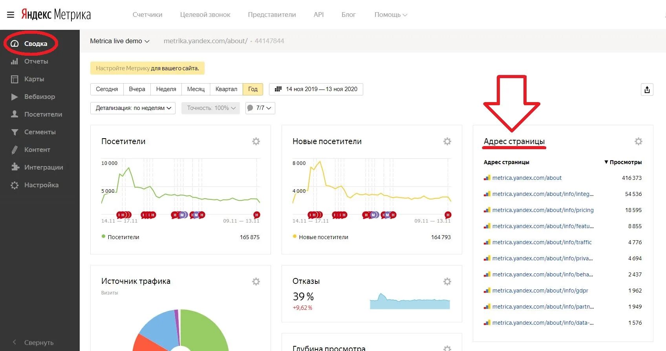Open the /about/info/gdpr page link
Viewport: 666px width, 351px height.
click(x=540, y=291)
